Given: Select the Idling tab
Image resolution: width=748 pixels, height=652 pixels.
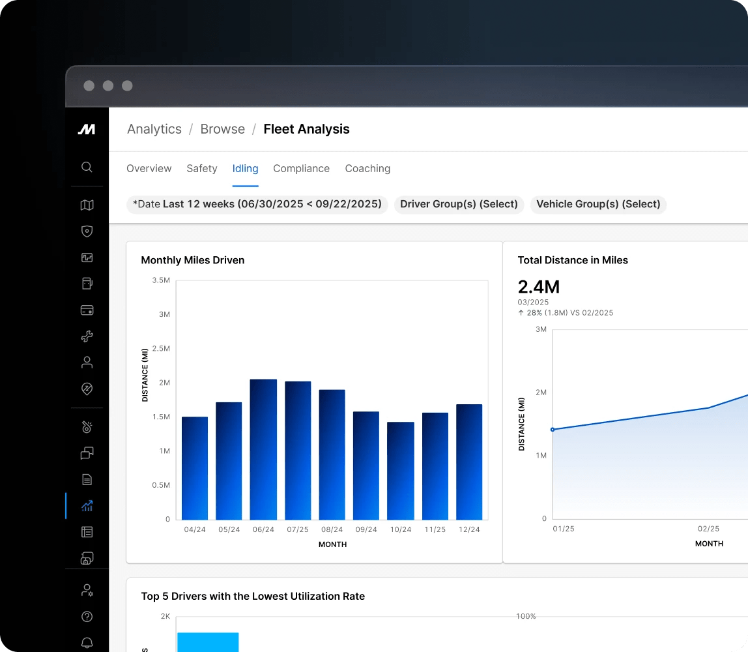Looking at the screenshot, I should click(245, 168).
